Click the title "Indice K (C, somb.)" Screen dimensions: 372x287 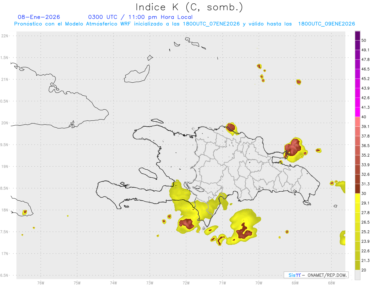click(x=189, y=7)
